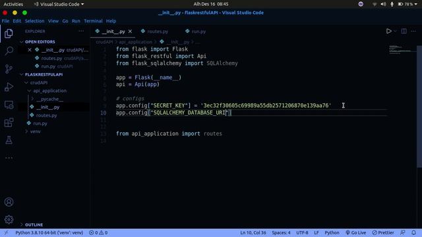Image resolution: width=422 pixels, height=237 pixels.
Task: Change the Python language mode
Action: click(332, 232)
